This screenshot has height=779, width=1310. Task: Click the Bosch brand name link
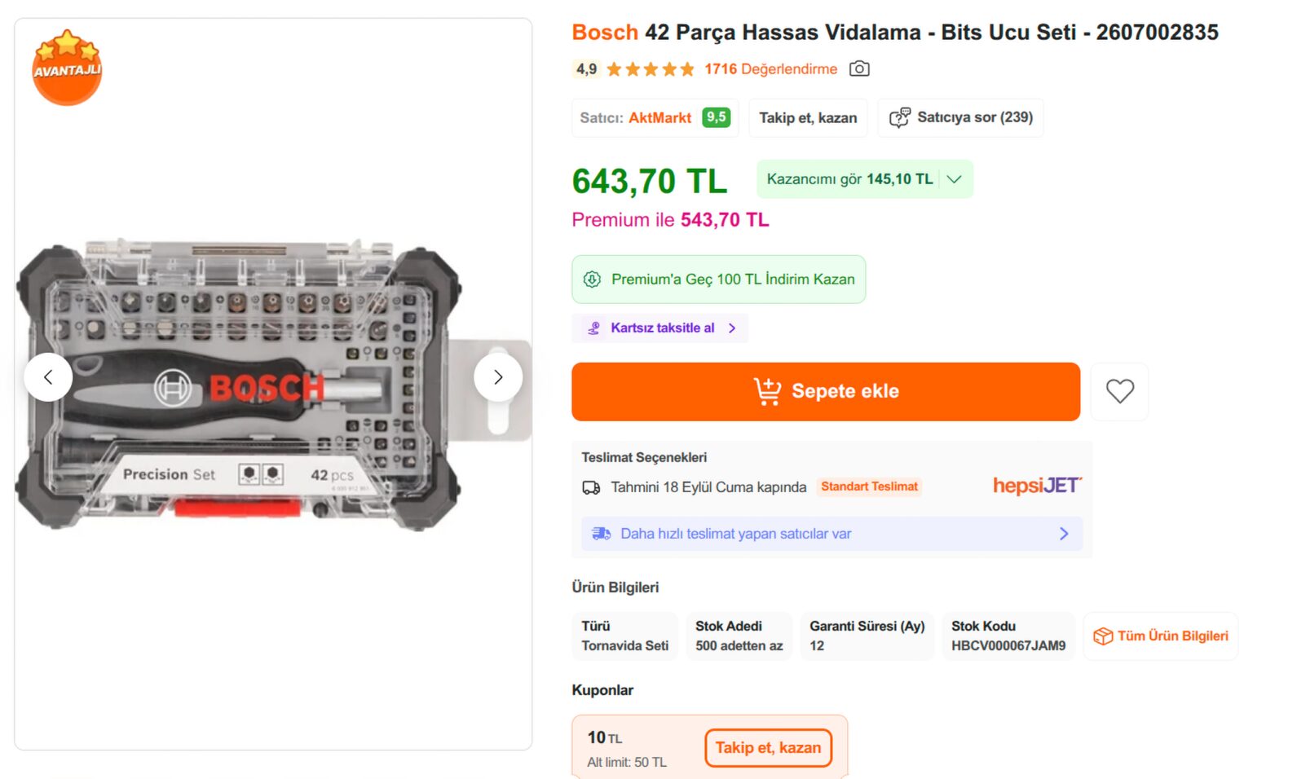click(605, 33)
